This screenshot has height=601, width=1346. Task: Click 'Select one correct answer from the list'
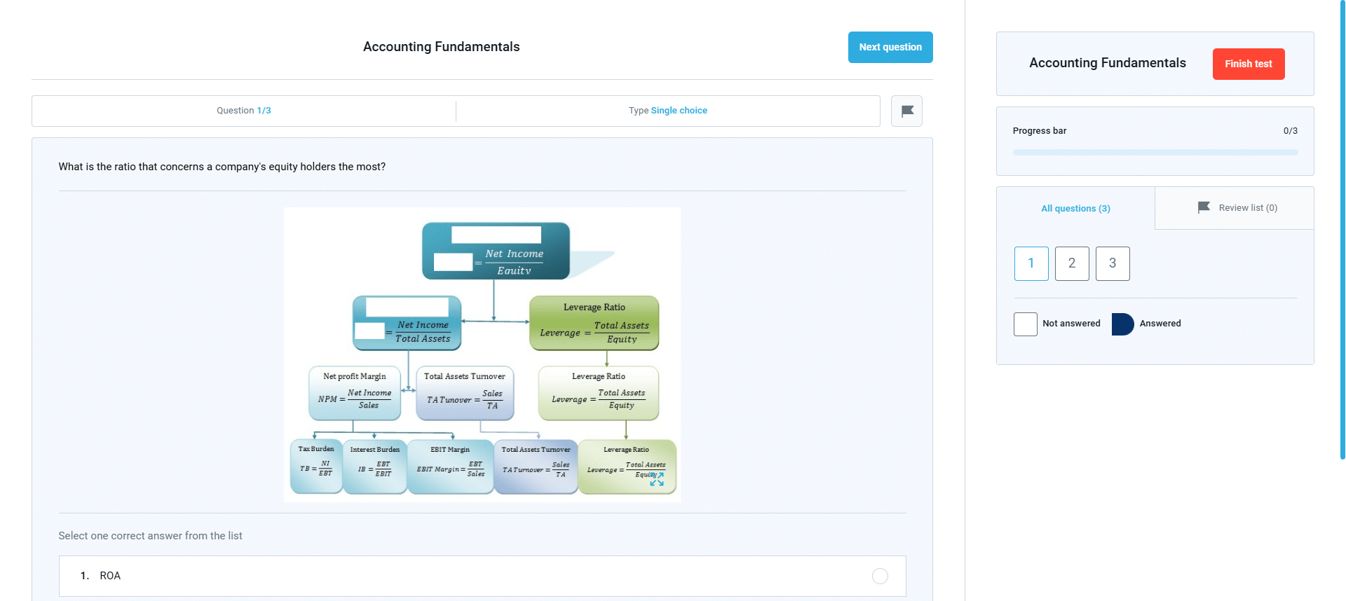coord(151,536)
